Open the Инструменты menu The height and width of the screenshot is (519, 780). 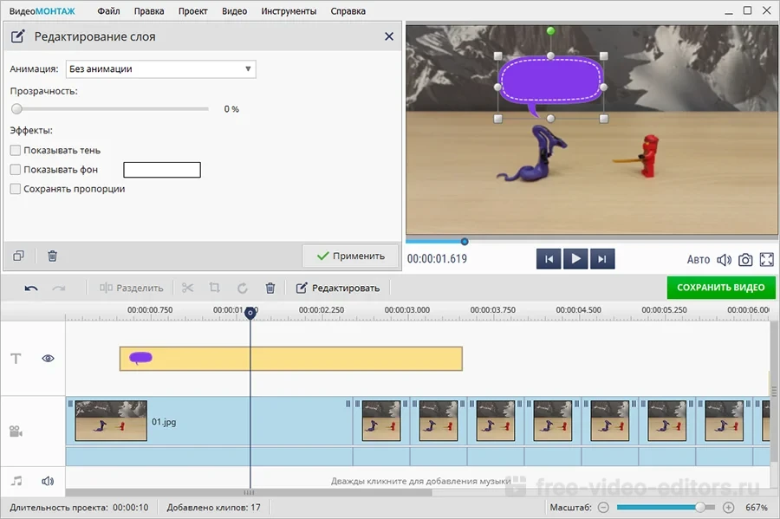289,11
